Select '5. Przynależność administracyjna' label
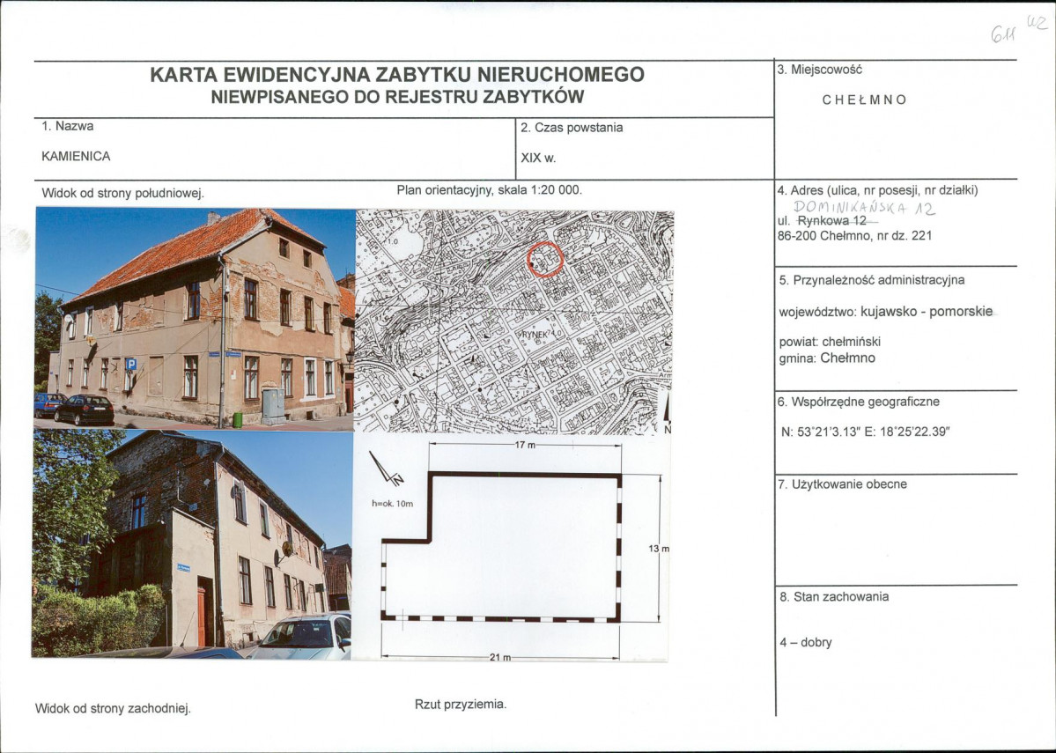 coord(872,279)
